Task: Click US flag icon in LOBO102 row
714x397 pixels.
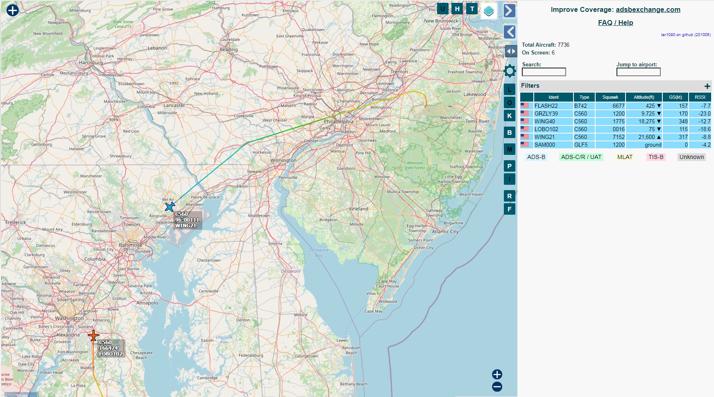Action: pyautogui.click(x=525, y=129)
